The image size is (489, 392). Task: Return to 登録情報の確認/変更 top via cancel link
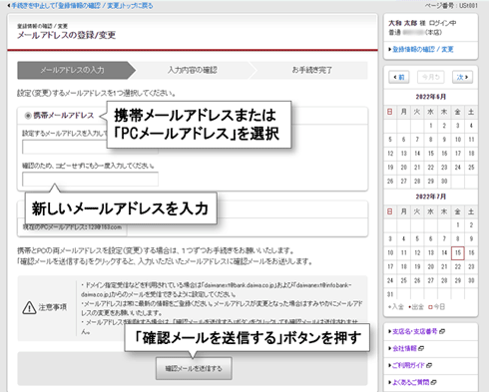click(x=80, y=6)
